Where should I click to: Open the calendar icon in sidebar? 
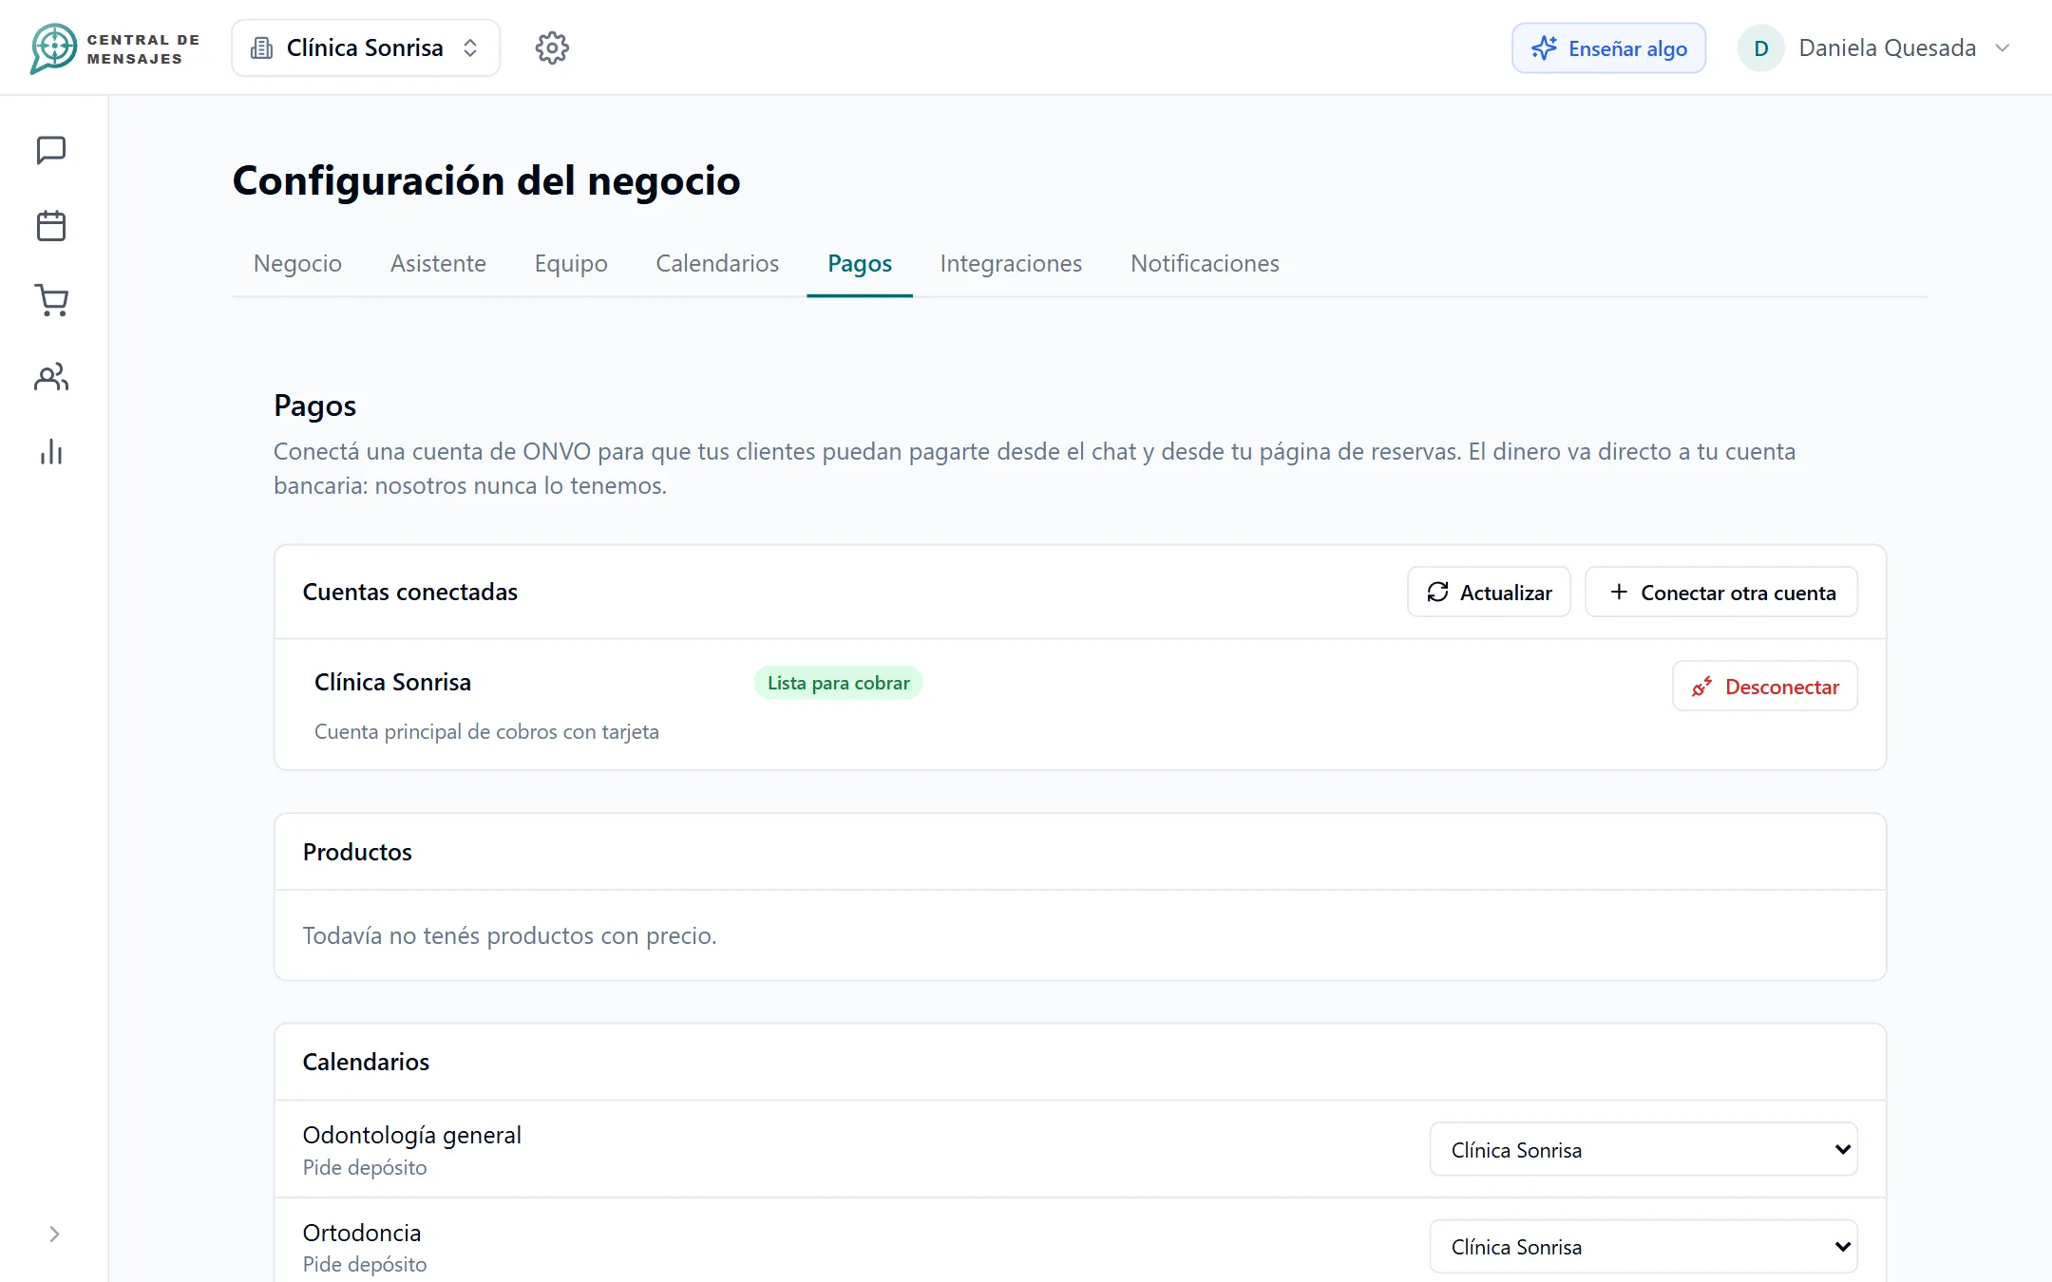coord(51,226)
